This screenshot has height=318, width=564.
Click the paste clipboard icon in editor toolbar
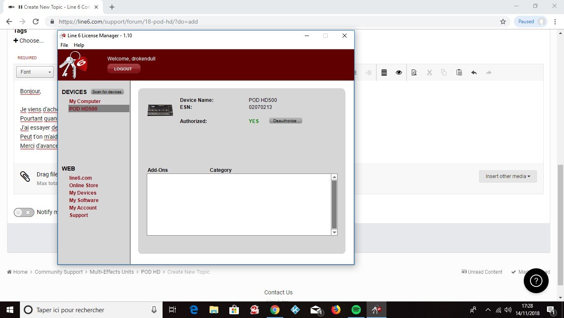(459, 72)
